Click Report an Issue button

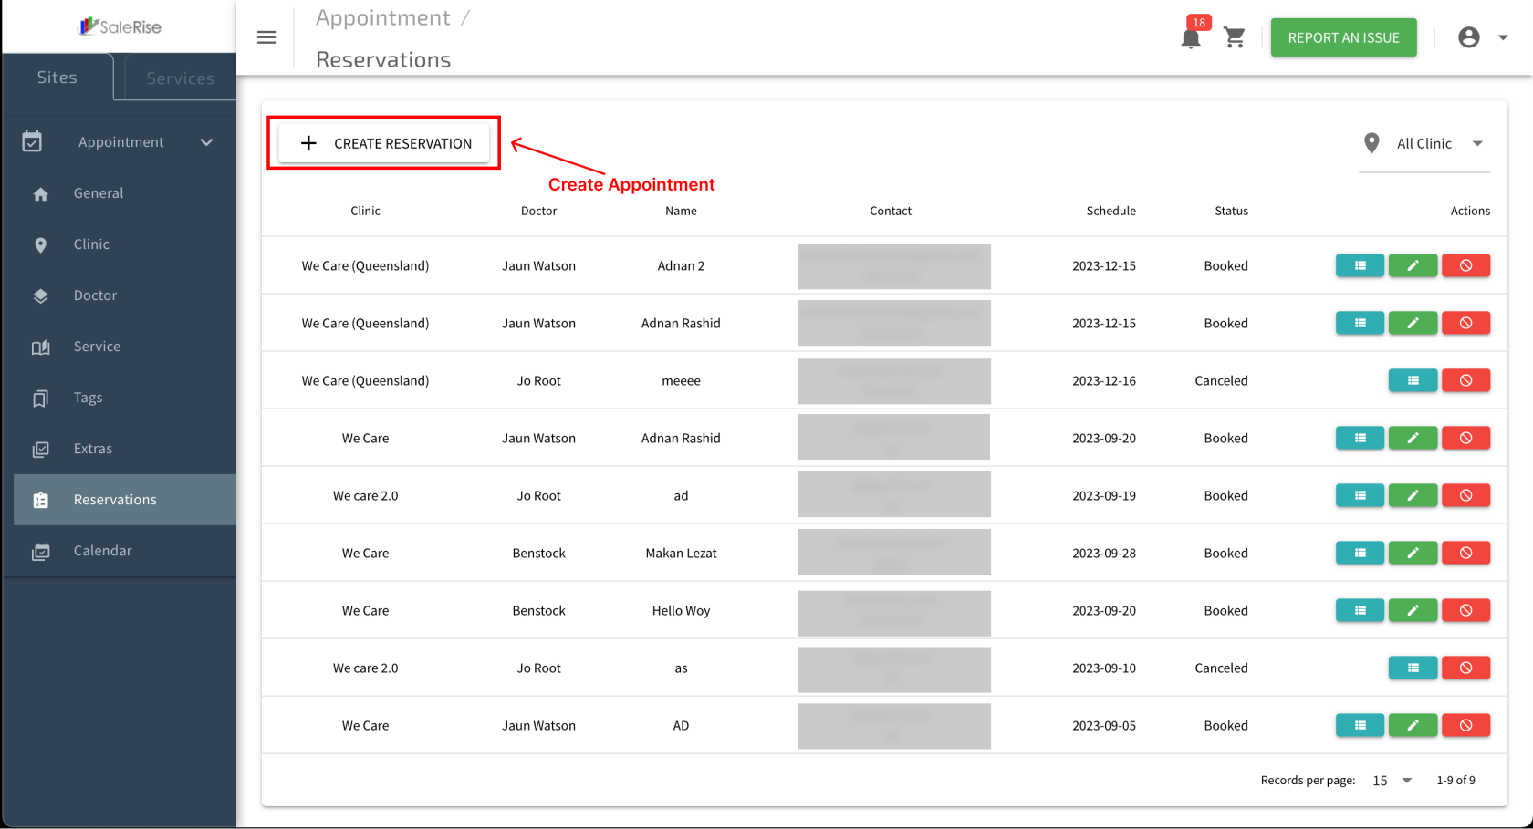[1343, 37]
